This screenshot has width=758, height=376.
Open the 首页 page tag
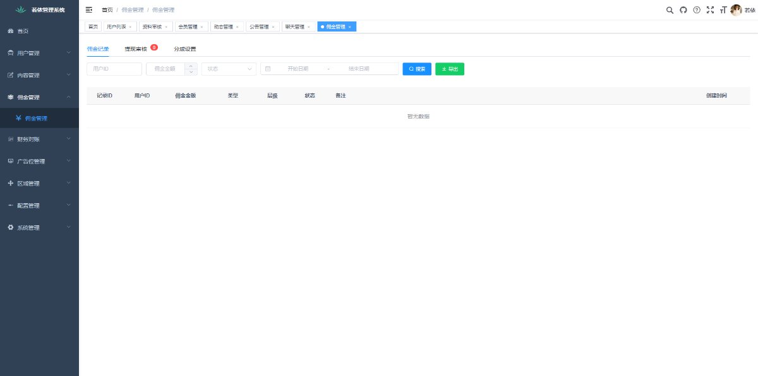tap(93, 26)
